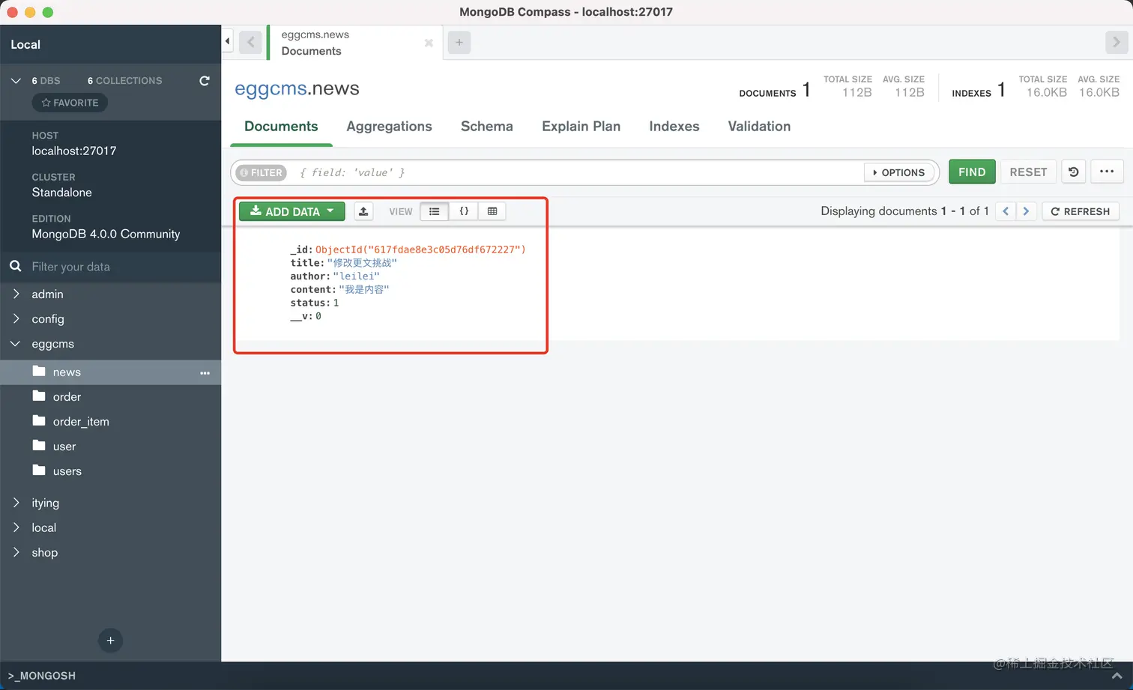Open the Indexes tab
The image size is (1133, 690).
[x=674, y=127]
